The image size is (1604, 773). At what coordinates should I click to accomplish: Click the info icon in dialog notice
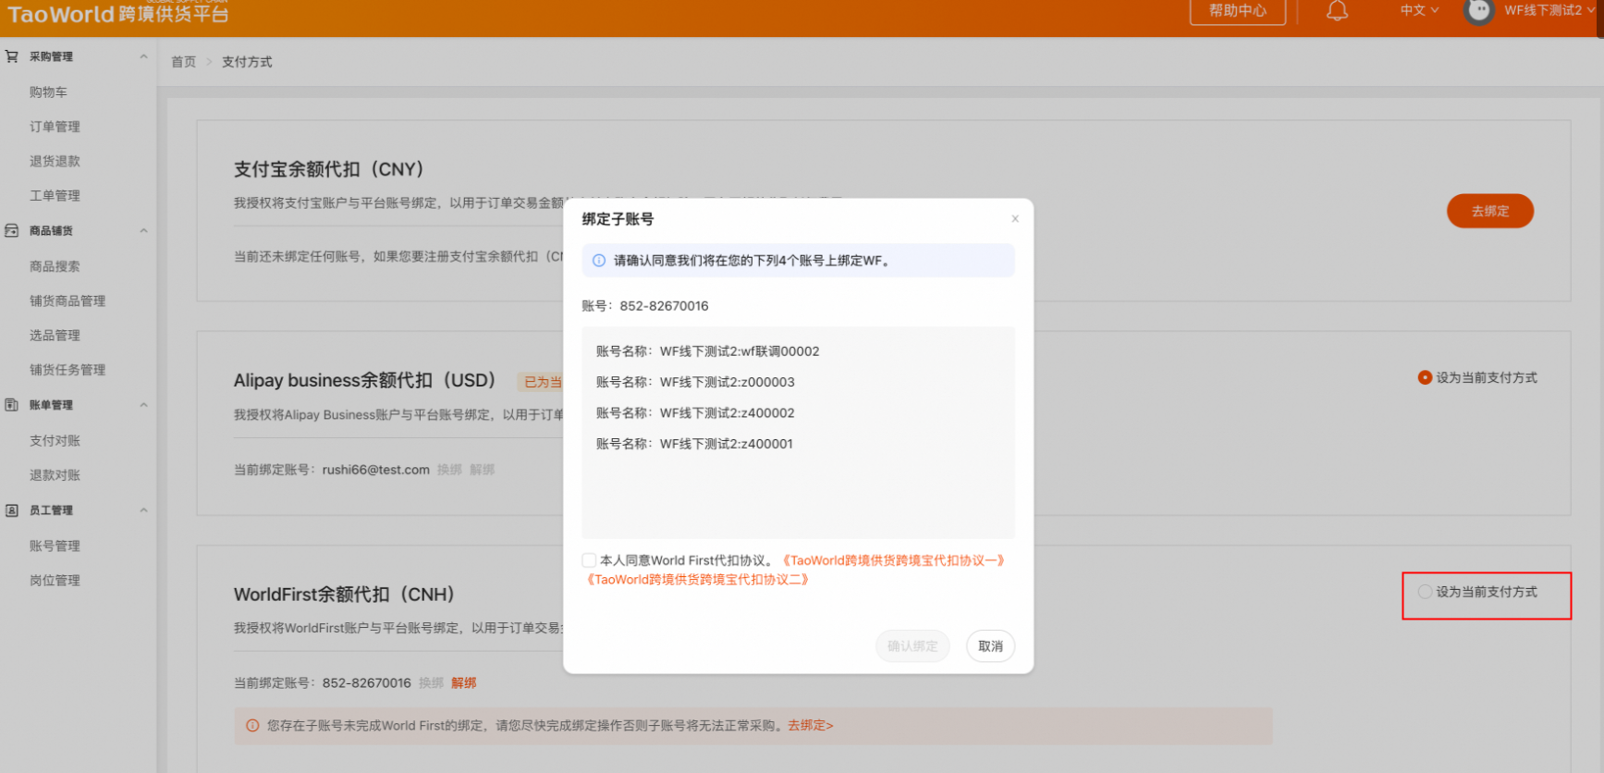[x=599, y=261]
